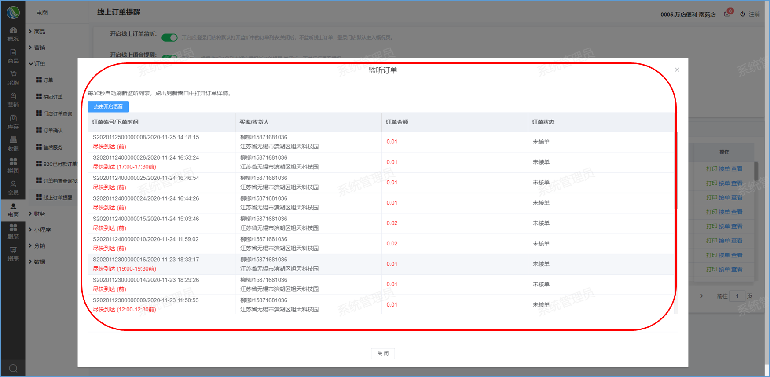Click the 点击开启语音 button
Screen dimensions: 770x377
[108, 106]
